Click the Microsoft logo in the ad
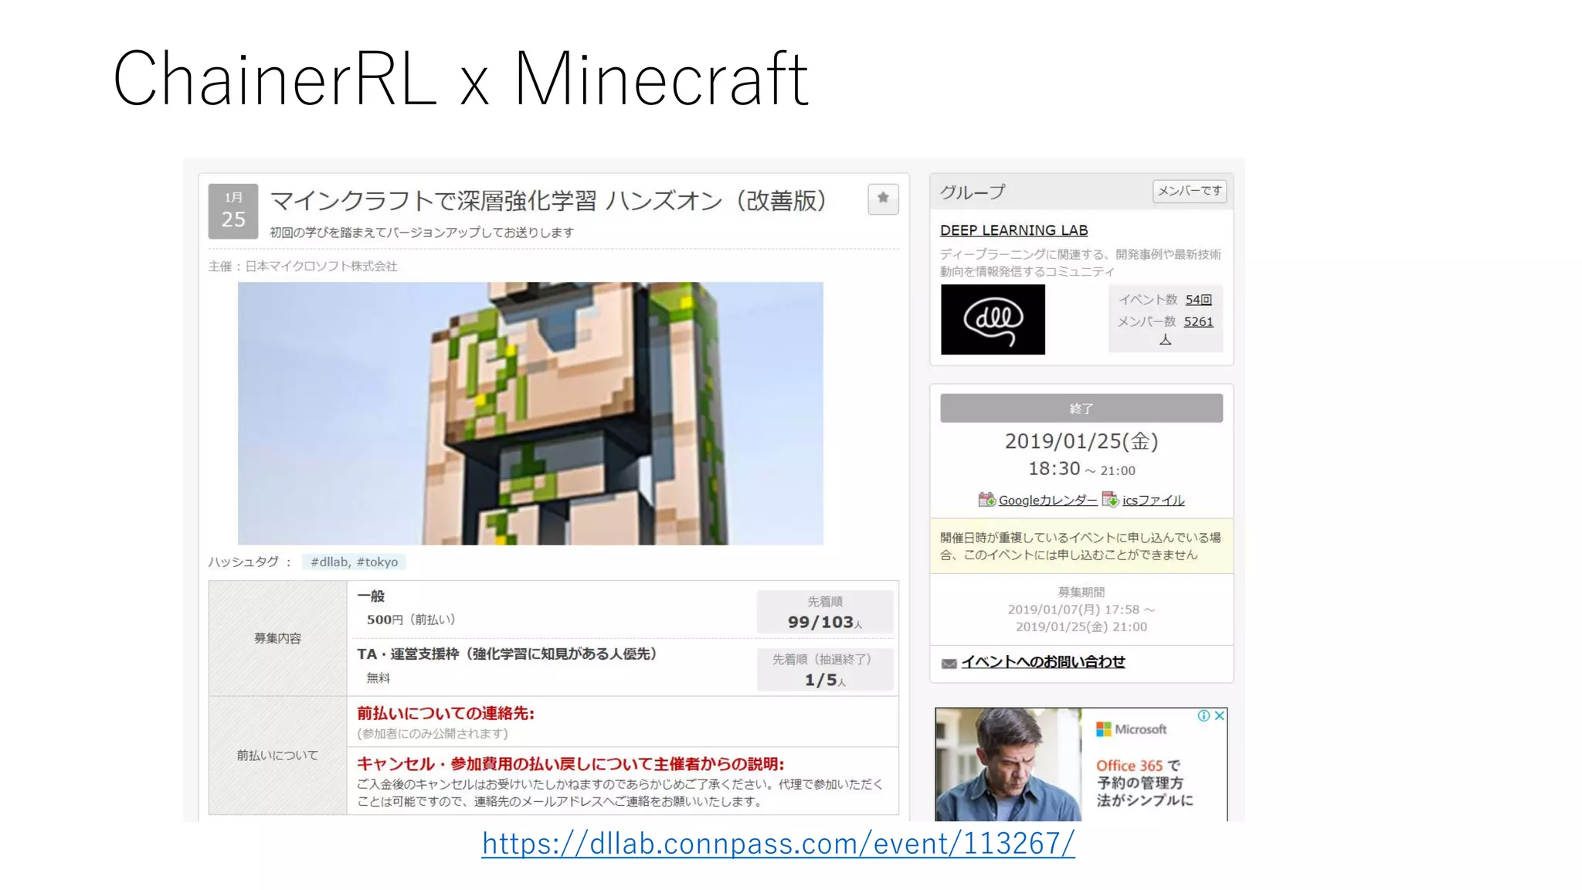The width and height of the screenshot is (1582, 890). 1131,729
